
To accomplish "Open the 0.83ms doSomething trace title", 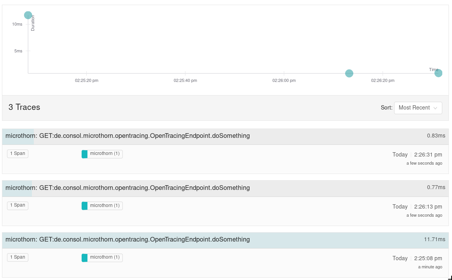I will click(127, 136).
